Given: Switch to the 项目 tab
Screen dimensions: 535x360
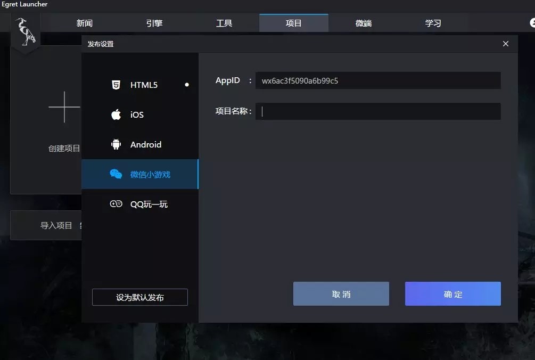Looking at the screenshot, I should pyautogui.click(x=294, y=23).
